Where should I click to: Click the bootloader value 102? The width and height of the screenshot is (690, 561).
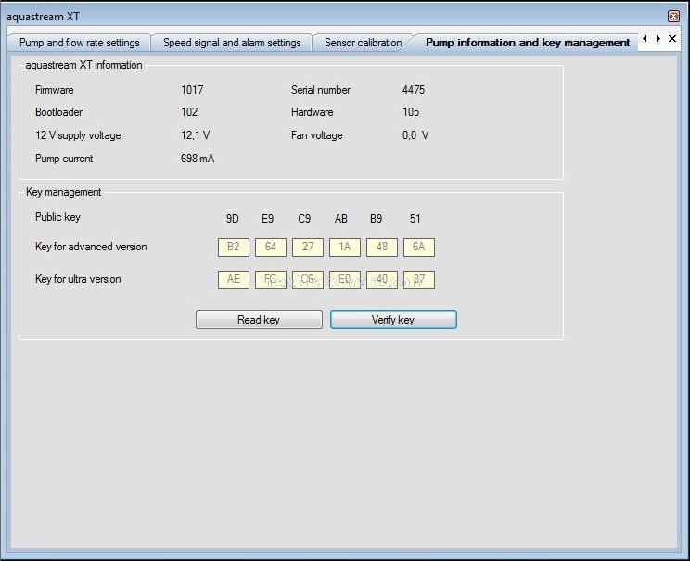point(189,112)
